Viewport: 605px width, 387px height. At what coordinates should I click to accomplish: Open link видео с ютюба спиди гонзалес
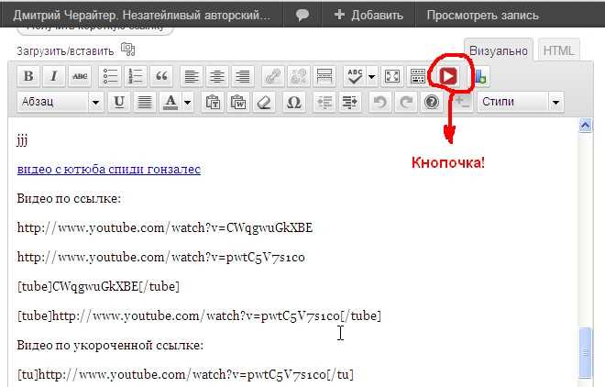point(109,169)
